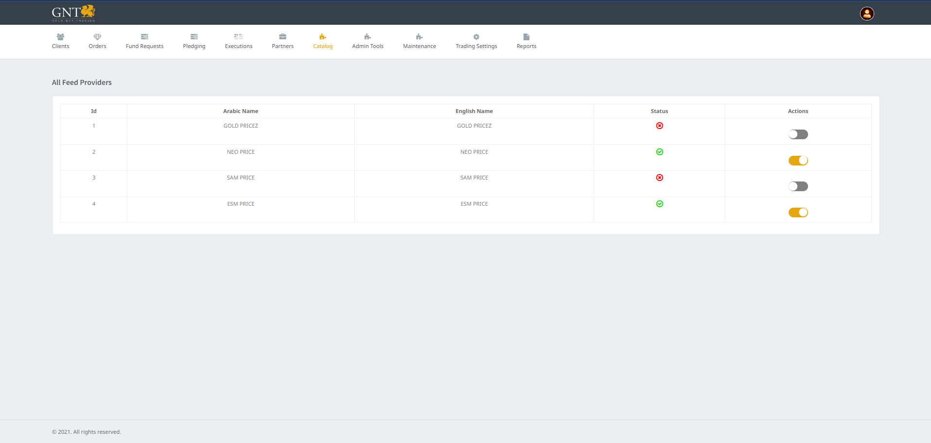Click the English Name column header
This screenshot has width=931, height=443.
(x=474, y=111)
